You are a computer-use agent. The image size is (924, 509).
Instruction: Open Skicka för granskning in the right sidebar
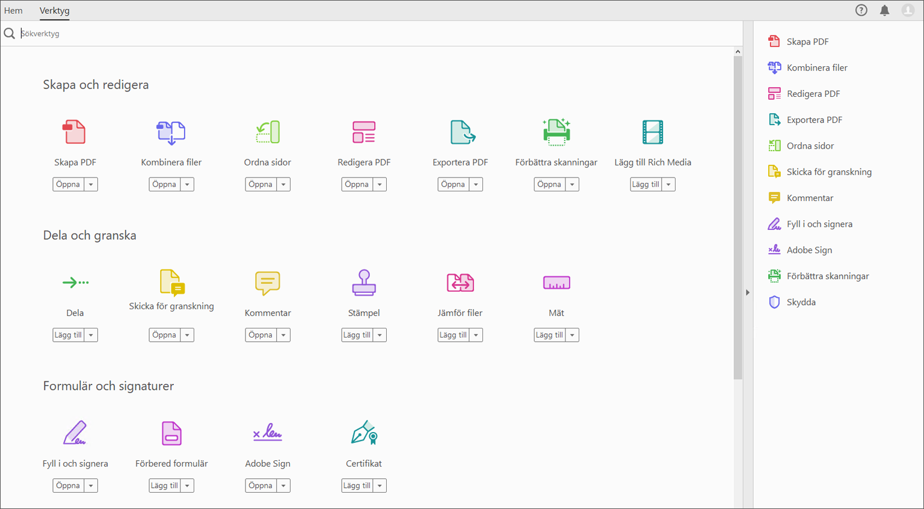[x=820, y=172]
